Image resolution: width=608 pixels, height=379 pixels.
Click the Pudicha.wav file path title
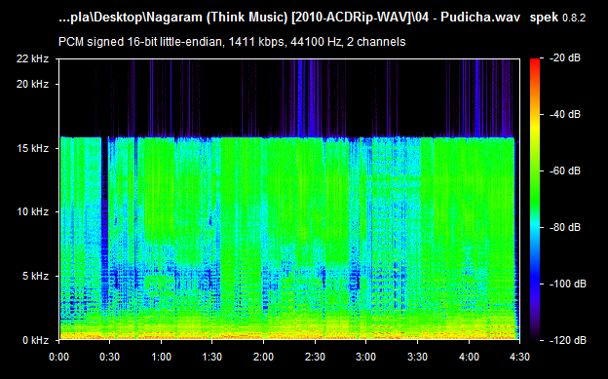(289, 18)
